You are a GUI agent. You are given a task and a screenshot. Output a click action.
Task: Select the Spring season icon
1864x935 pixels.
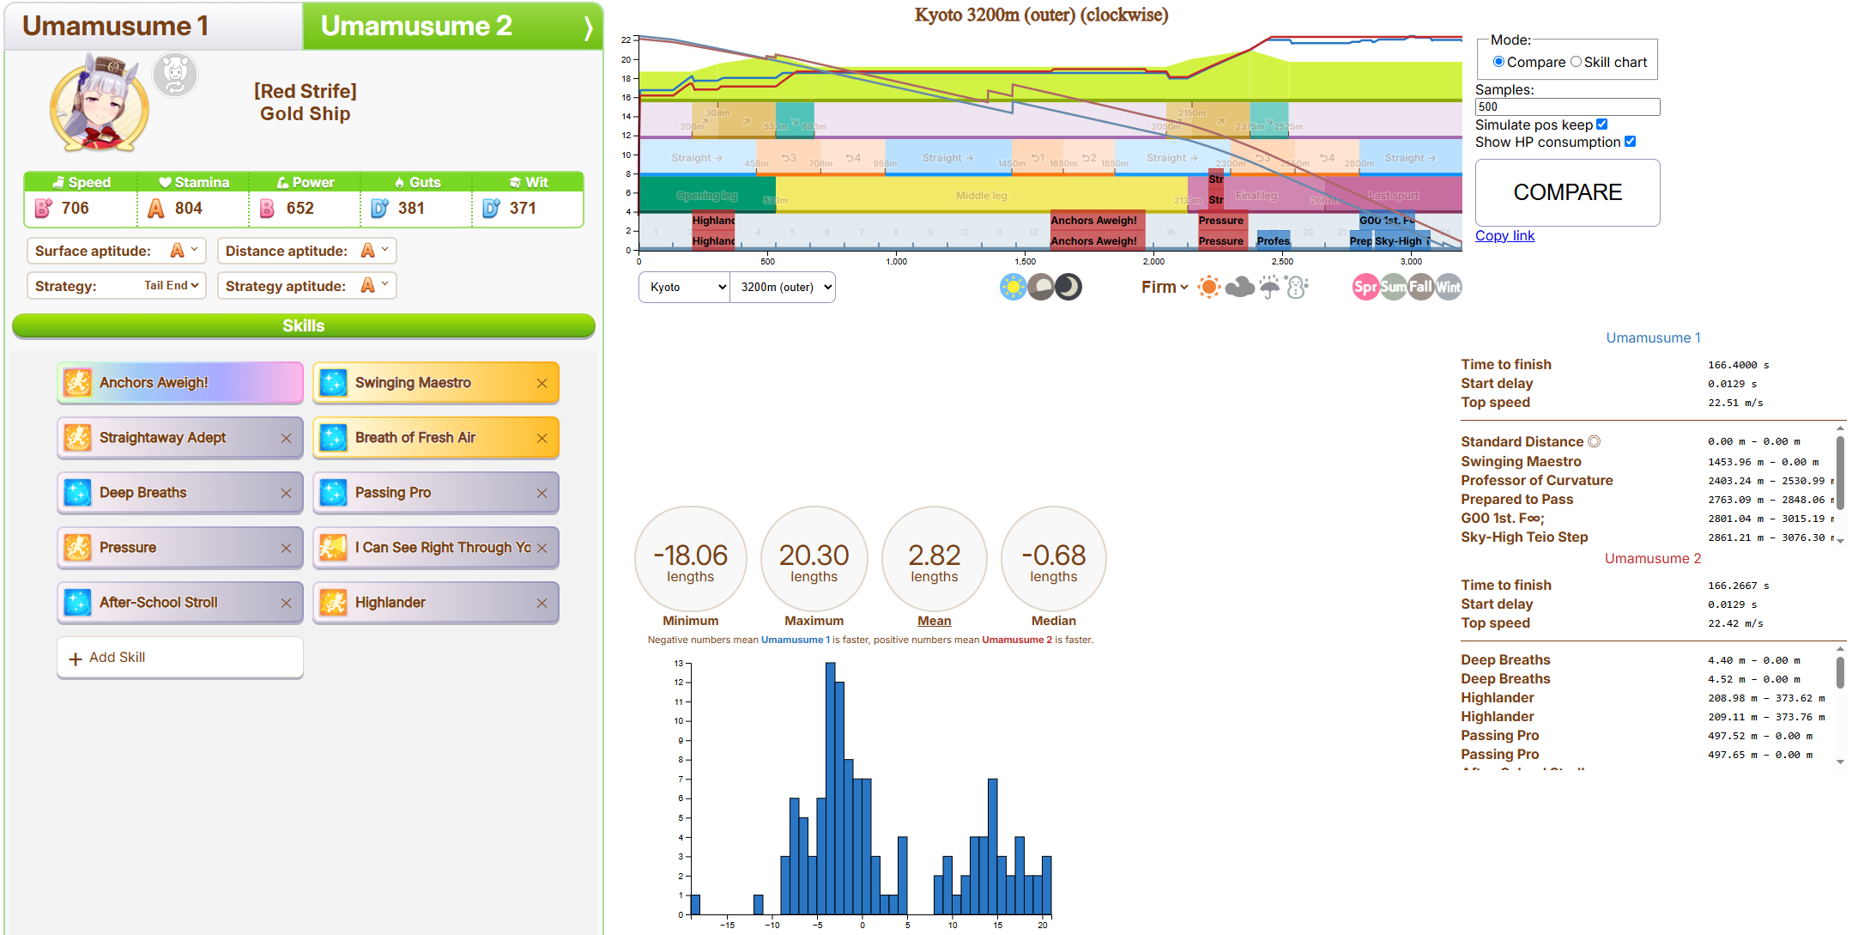coord(1365,287)
